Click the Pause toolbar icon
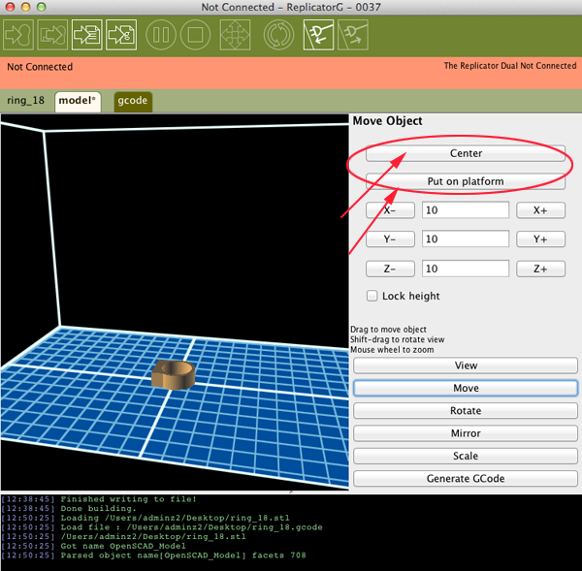 (161, 35)
